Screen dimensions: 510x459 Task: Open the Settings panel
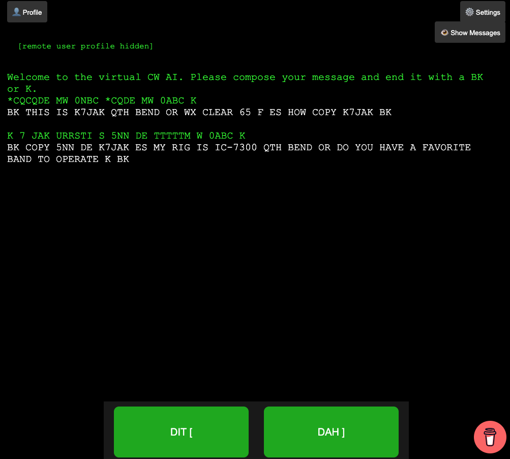pos(483,12)
